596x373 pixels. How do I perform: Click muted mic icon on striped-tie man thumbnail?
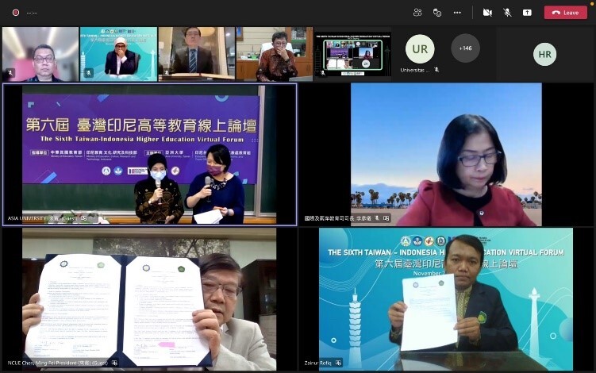pos(167,73)
